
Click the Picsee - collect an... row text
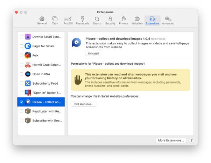(x=47, y=102)
